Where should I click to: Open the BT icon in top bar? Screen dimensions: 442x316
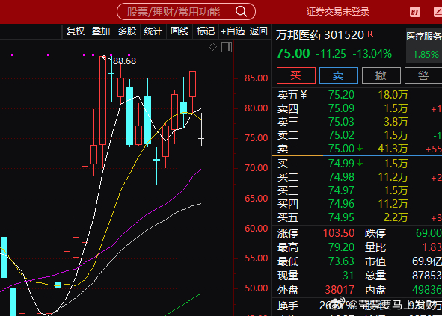point(415,12)
